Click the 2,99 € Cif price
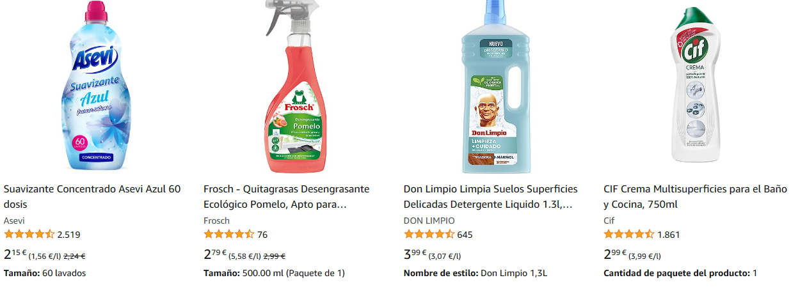Image resolution: width=791 pixels, height=287 pixels. pyautogui.click(x=615, y=254)
